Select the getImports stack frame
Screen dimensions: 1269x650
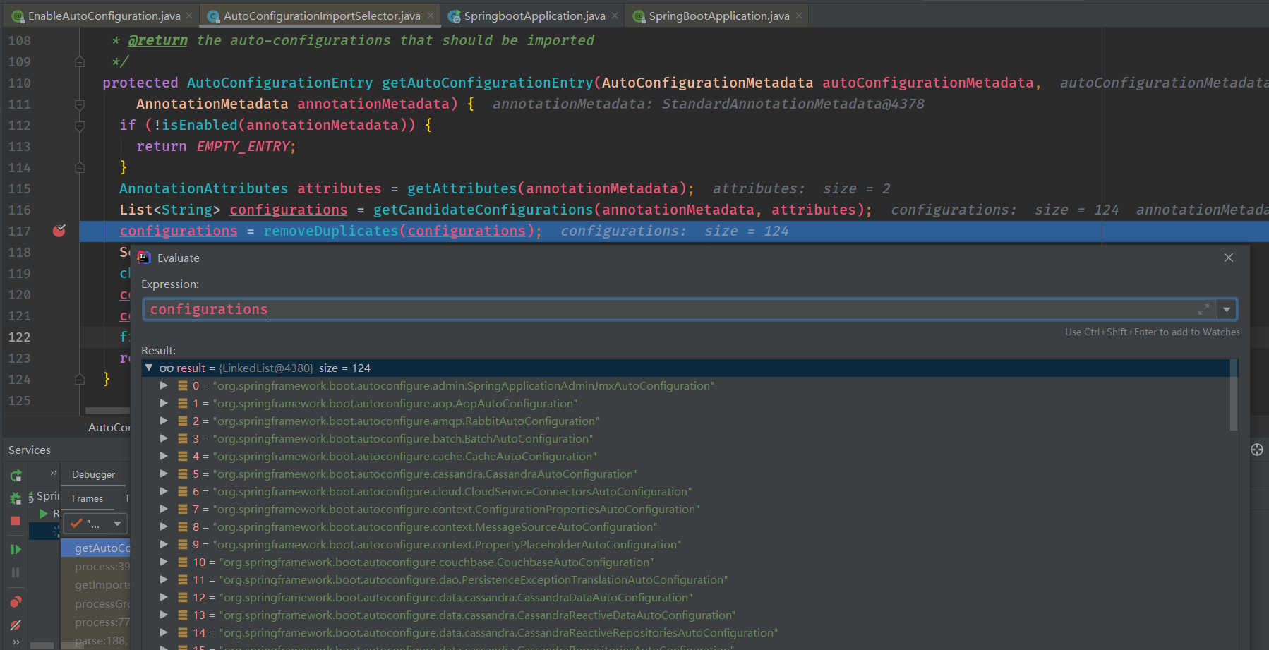point(96,584)
